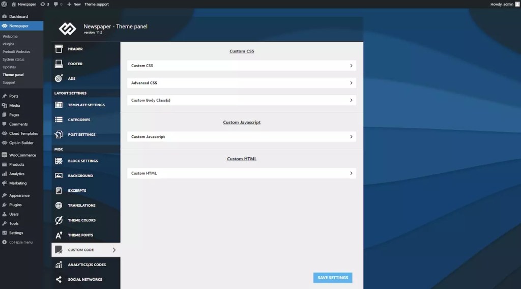This screenshot has height=289, width=521.
Task: Expand the Custom HTML section
Action: pyautogui.click(x=242, y=173)
